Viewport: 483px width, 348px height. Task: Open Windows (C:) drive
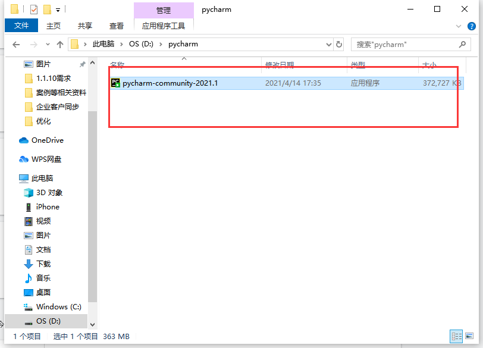tap(58, 307)
